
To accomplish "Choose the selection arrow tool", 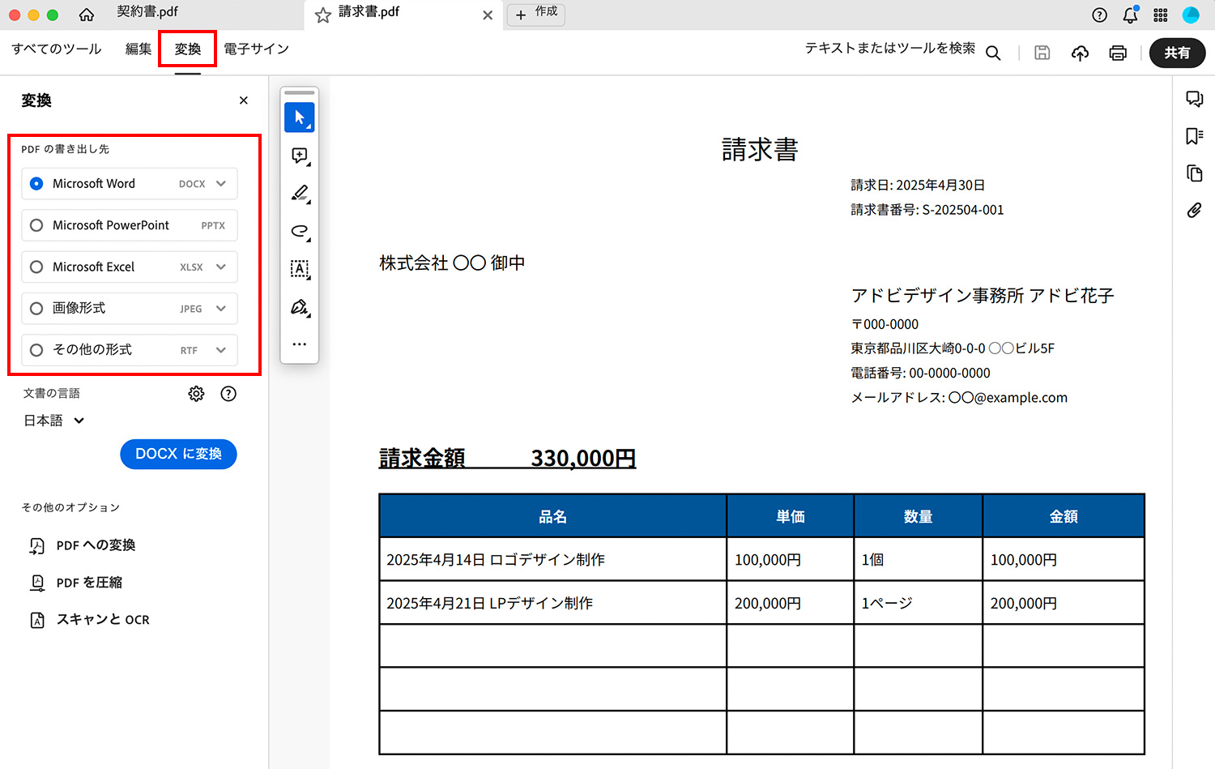I will tap(300, 117).
